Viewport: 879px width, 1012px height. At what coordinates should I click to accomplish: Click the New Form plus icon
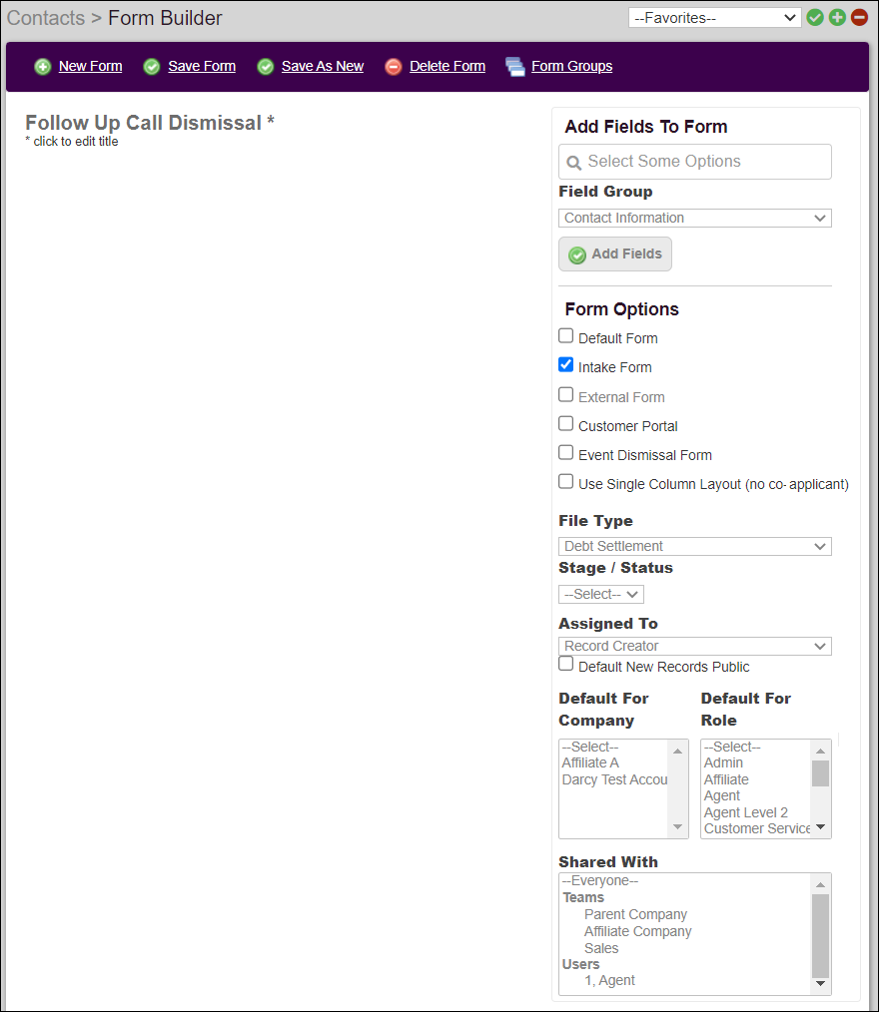click(x=43, y=66)
